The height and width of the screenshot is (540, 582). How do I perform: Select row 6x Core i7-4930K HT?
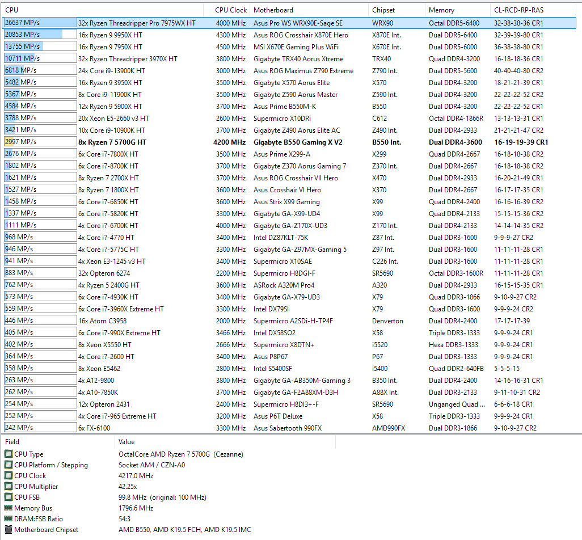tap(289, 297)
